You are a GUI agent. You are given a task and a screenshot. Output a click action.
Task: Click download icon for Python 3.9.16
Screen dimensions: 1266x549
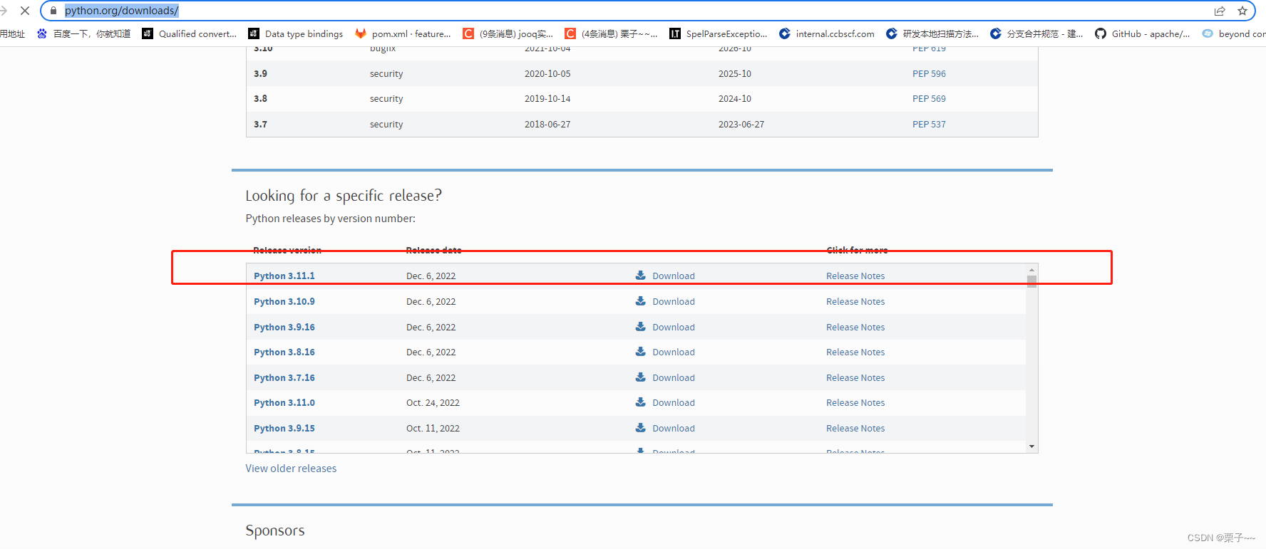641,326
